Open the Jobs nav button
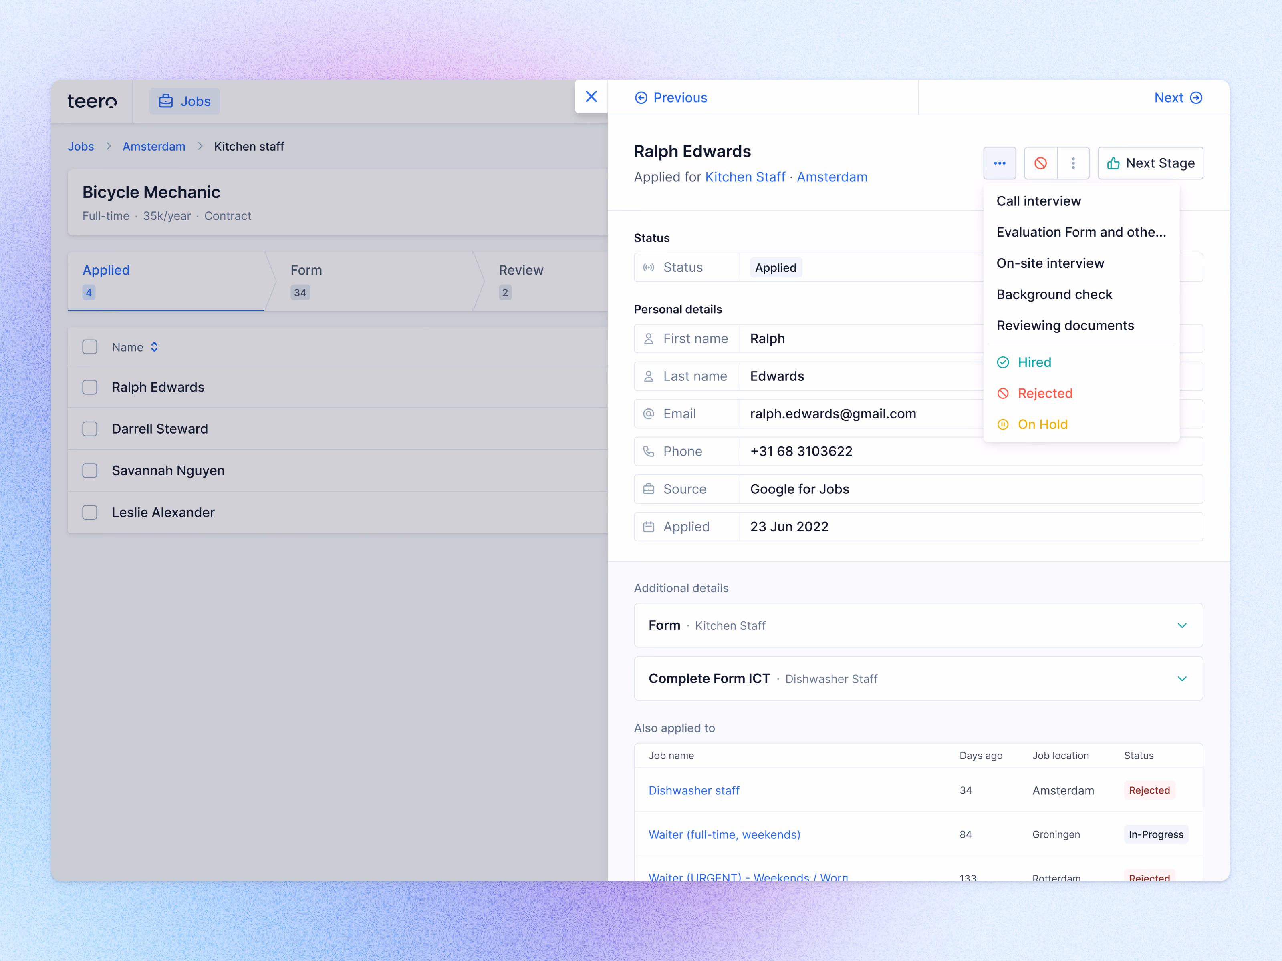The image size is (1282, 961). (x=184, y=101)
